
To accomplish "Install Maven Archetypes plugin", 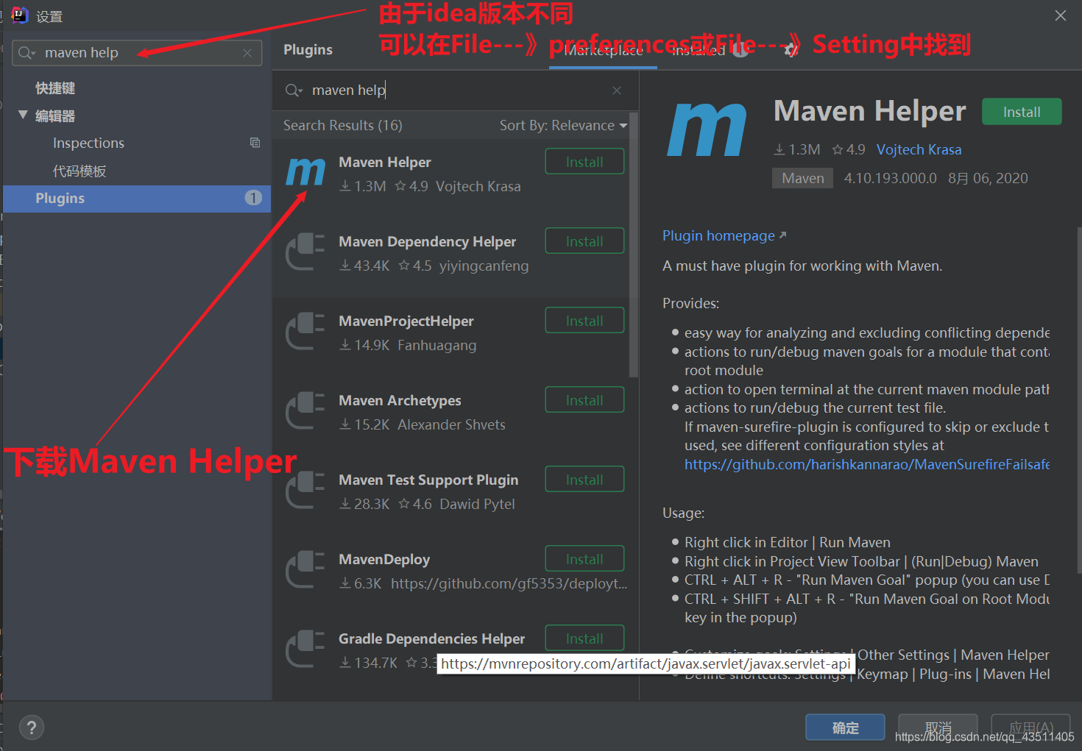I will click(x=584, y=400).
